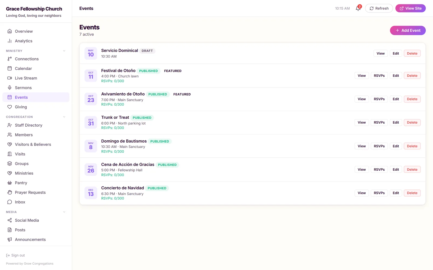View the Servicio Dominical event

(380, 53)
